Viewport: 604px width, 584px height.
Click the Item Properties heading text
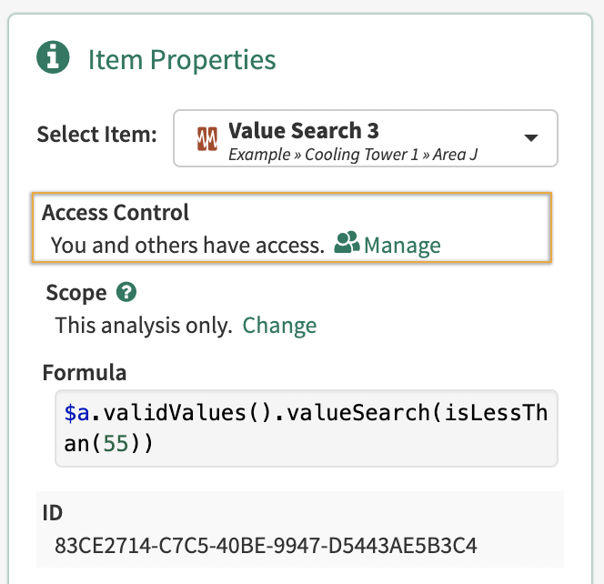tap(182, 60)
